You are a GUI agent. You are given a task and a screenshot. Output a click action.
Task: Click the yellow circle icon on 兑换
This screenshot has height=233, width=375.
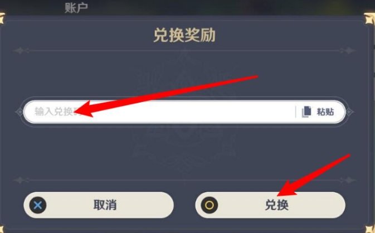coord(210,205)
